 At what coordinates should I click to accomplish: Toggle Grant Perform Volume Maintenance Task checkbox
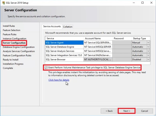tap(46, 68)
